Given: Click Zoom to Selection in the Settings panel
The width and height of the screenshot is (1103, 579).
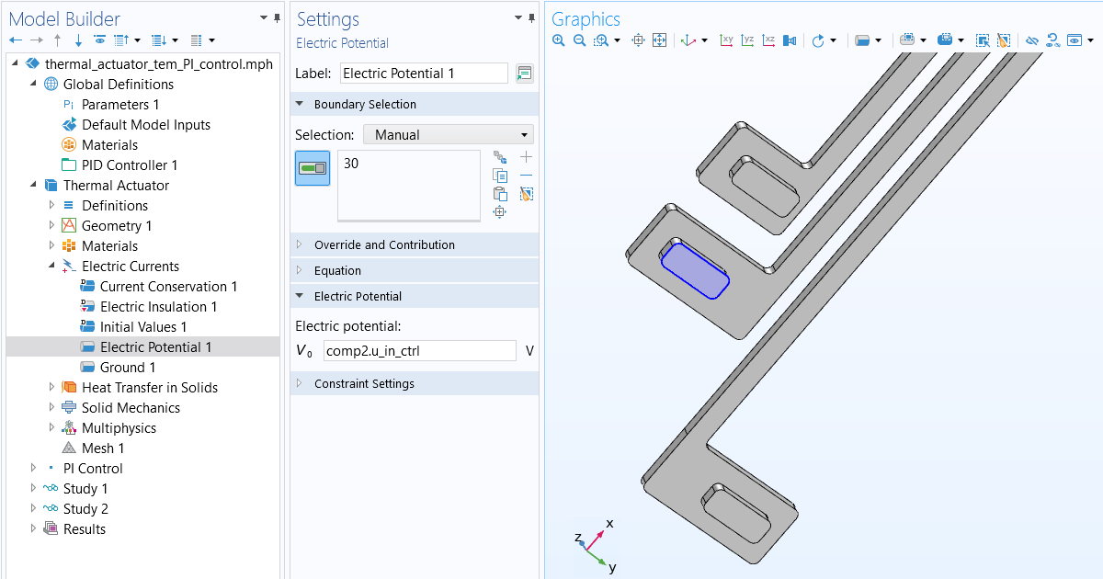Looking at the screenshot, I should 501,211.
